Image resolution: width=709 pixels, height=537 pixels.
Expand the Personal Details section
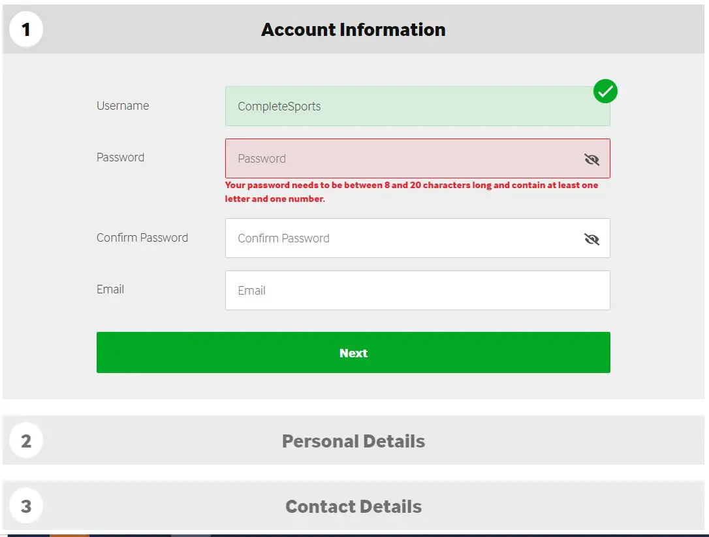353,441
